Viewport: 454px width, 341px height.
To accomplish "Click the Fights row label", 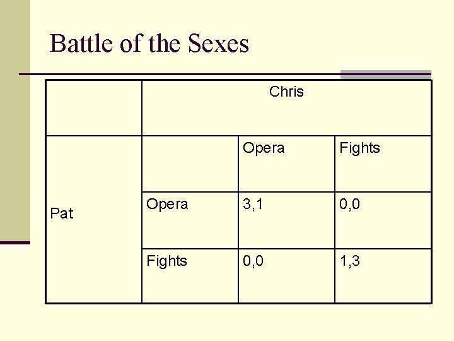I will [166, 261].
